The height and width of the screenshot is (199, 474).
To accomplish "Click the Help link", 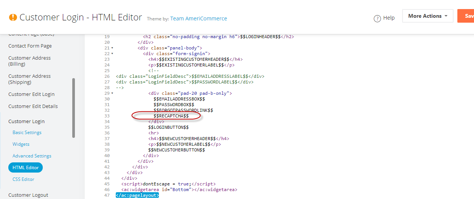I will 389,18.
